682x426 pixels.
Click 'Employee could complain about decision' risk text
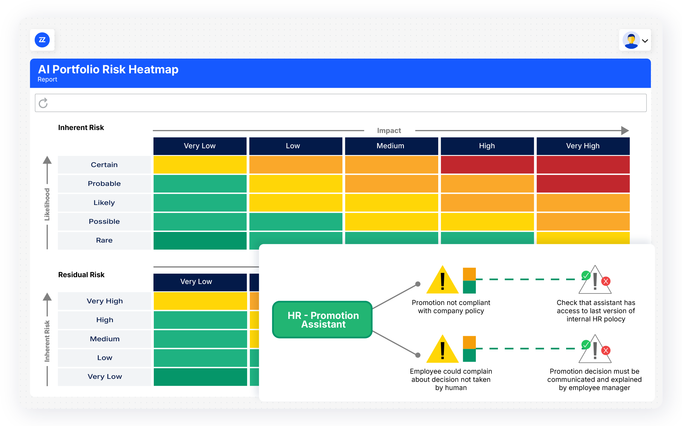click(x=451, y=379)
